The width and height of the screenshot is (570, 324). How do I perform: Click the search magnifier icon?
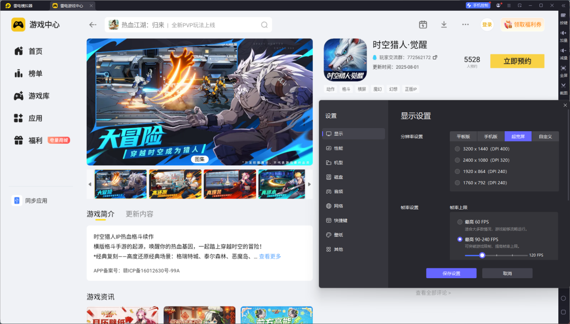coord(265,25)
